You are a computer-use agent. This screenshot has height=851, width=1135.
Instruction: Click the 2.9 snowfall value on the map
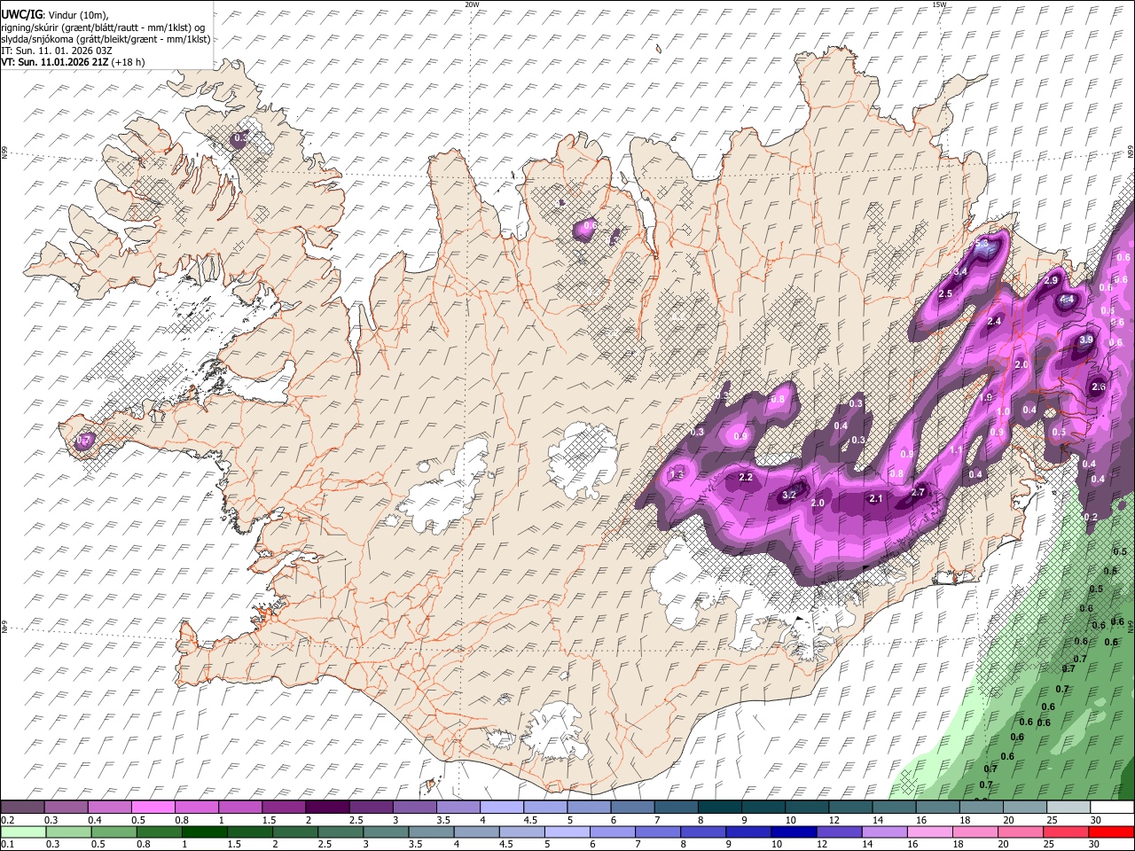pos(1052,280)
